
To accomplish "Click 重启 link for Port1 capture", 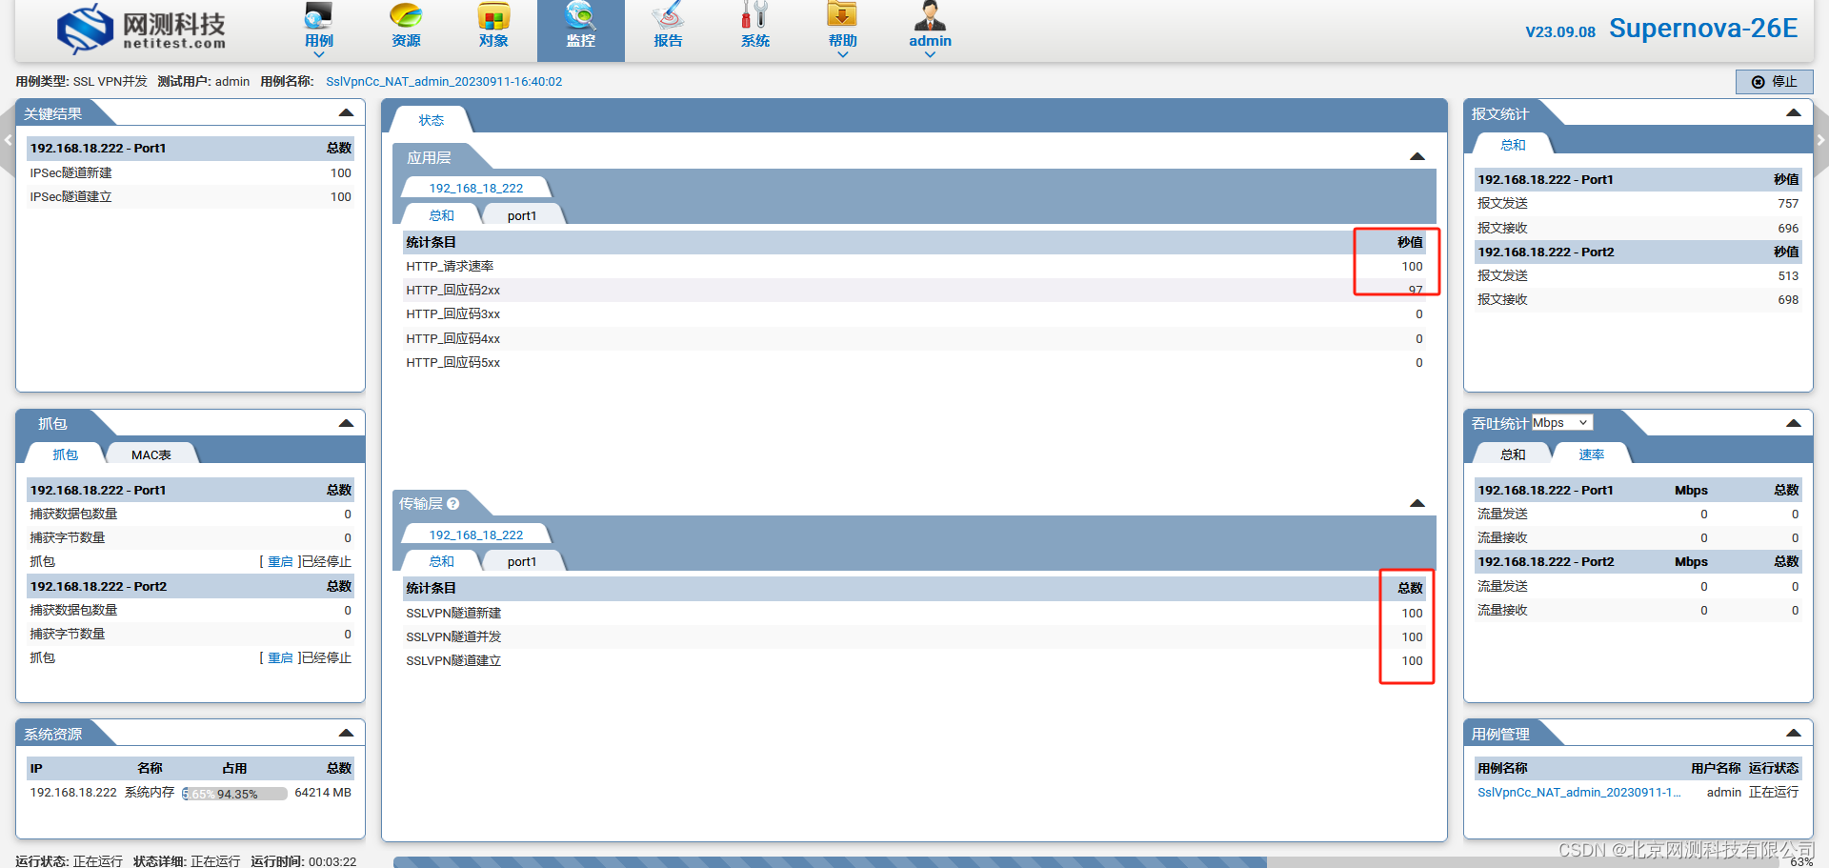I will coord(280,562).
